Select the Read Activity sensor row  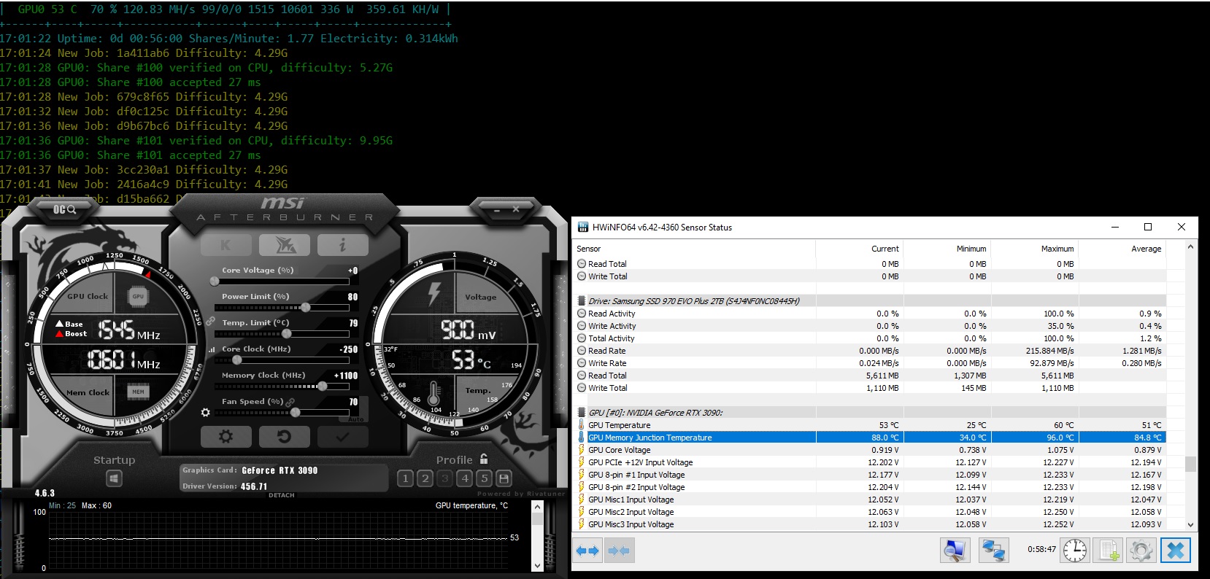tap(870, 314)
